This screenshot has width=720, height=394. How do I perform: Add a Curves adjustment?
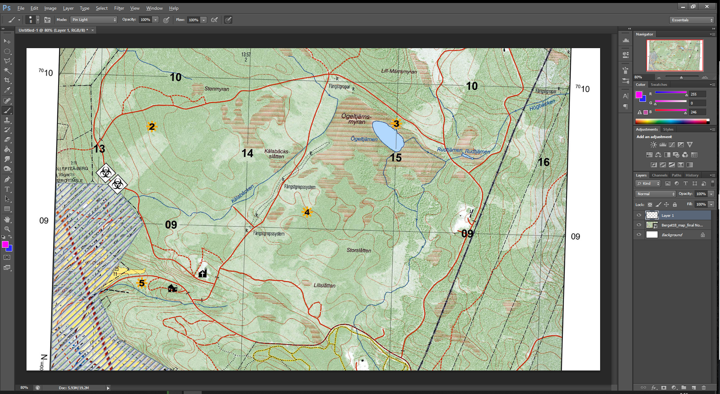672,145
